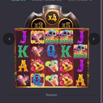This screenshot has width=103, height=103.
Task: Click the green K on the fourth reel
Action: tap(66, 51)
